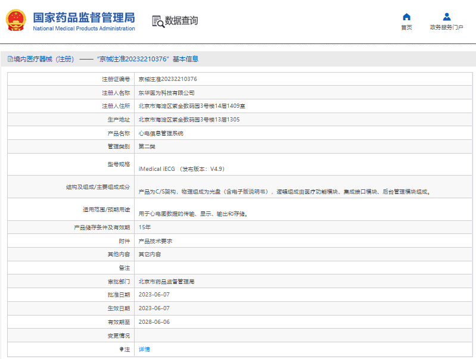Open 政务服务门户 user icon
The image size is (476, 359).
point(447,17)
